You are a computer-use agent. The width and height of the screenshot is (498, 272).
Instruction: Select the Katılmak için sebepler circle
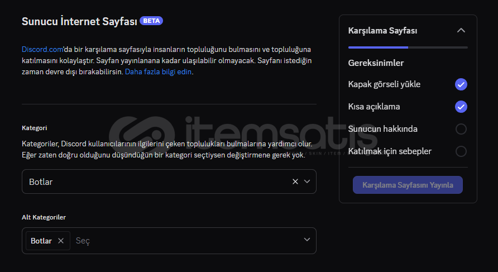[x=461, y=151]
